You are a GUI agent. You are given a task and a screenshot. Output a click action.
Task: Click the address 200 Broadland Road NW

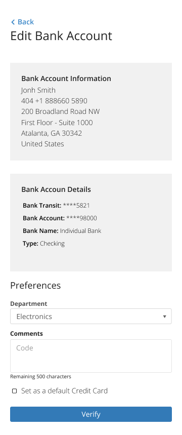click(x=60, y=111)
